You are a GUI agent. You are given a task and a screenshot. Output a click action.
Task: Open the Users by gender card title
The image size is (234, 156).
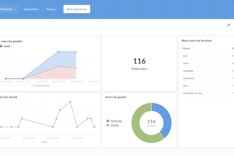click(x=116, y=97)
